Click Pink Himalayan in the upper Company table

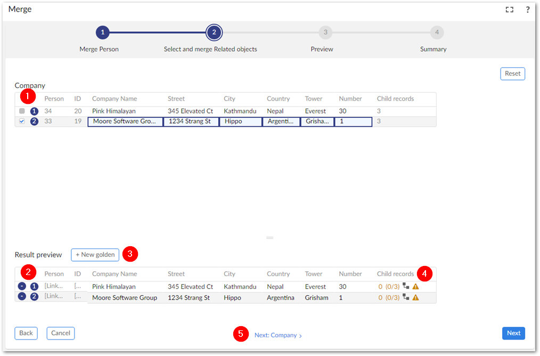pos(113,111)
